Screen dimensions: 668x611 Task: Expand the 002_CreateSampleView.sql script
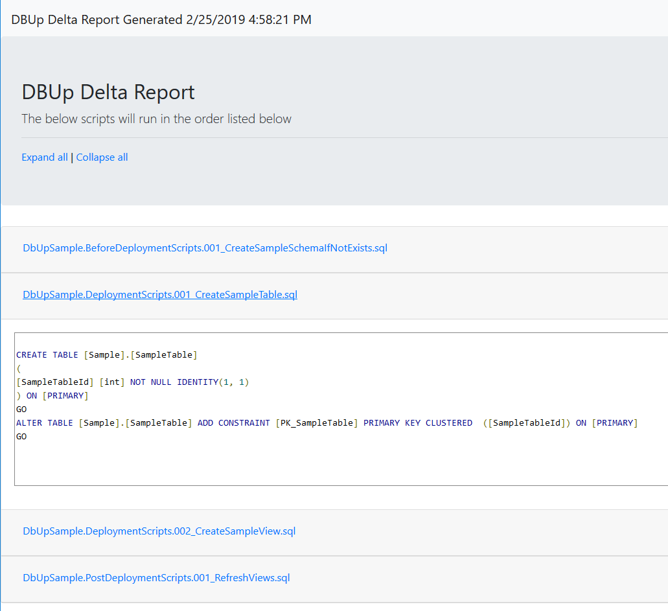(x=159, y=531)
